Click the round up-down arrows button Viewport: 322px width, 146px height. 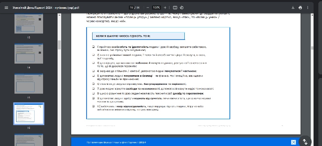pos(305,141)
